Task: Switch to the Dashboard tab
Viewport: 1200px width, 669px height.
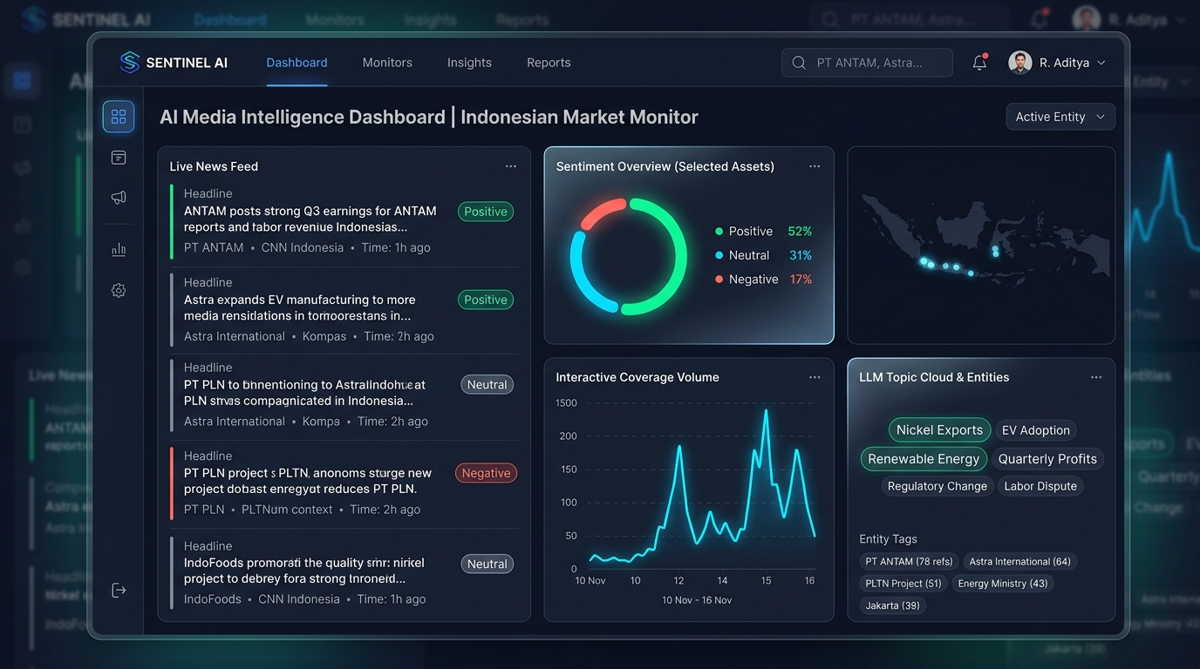Action: (x=297, y=63)
